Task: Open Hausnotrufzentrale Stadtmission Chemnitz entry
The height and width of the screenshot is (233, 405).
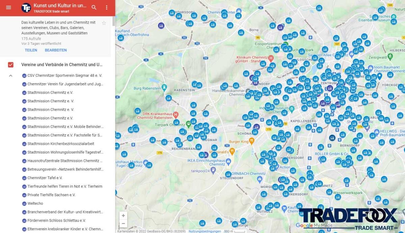Action: pos(65,161)
